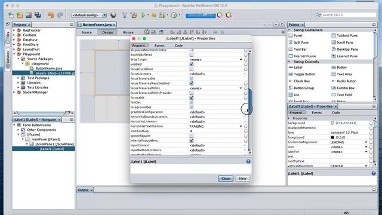This screenshot has height=215, width=382.
Task: Run the project with the green arrow
Action: pyautogui.click(x=143, y=15)
